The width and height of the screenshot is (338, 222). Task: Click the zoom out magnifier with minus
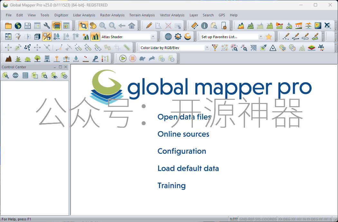(112, 26)
